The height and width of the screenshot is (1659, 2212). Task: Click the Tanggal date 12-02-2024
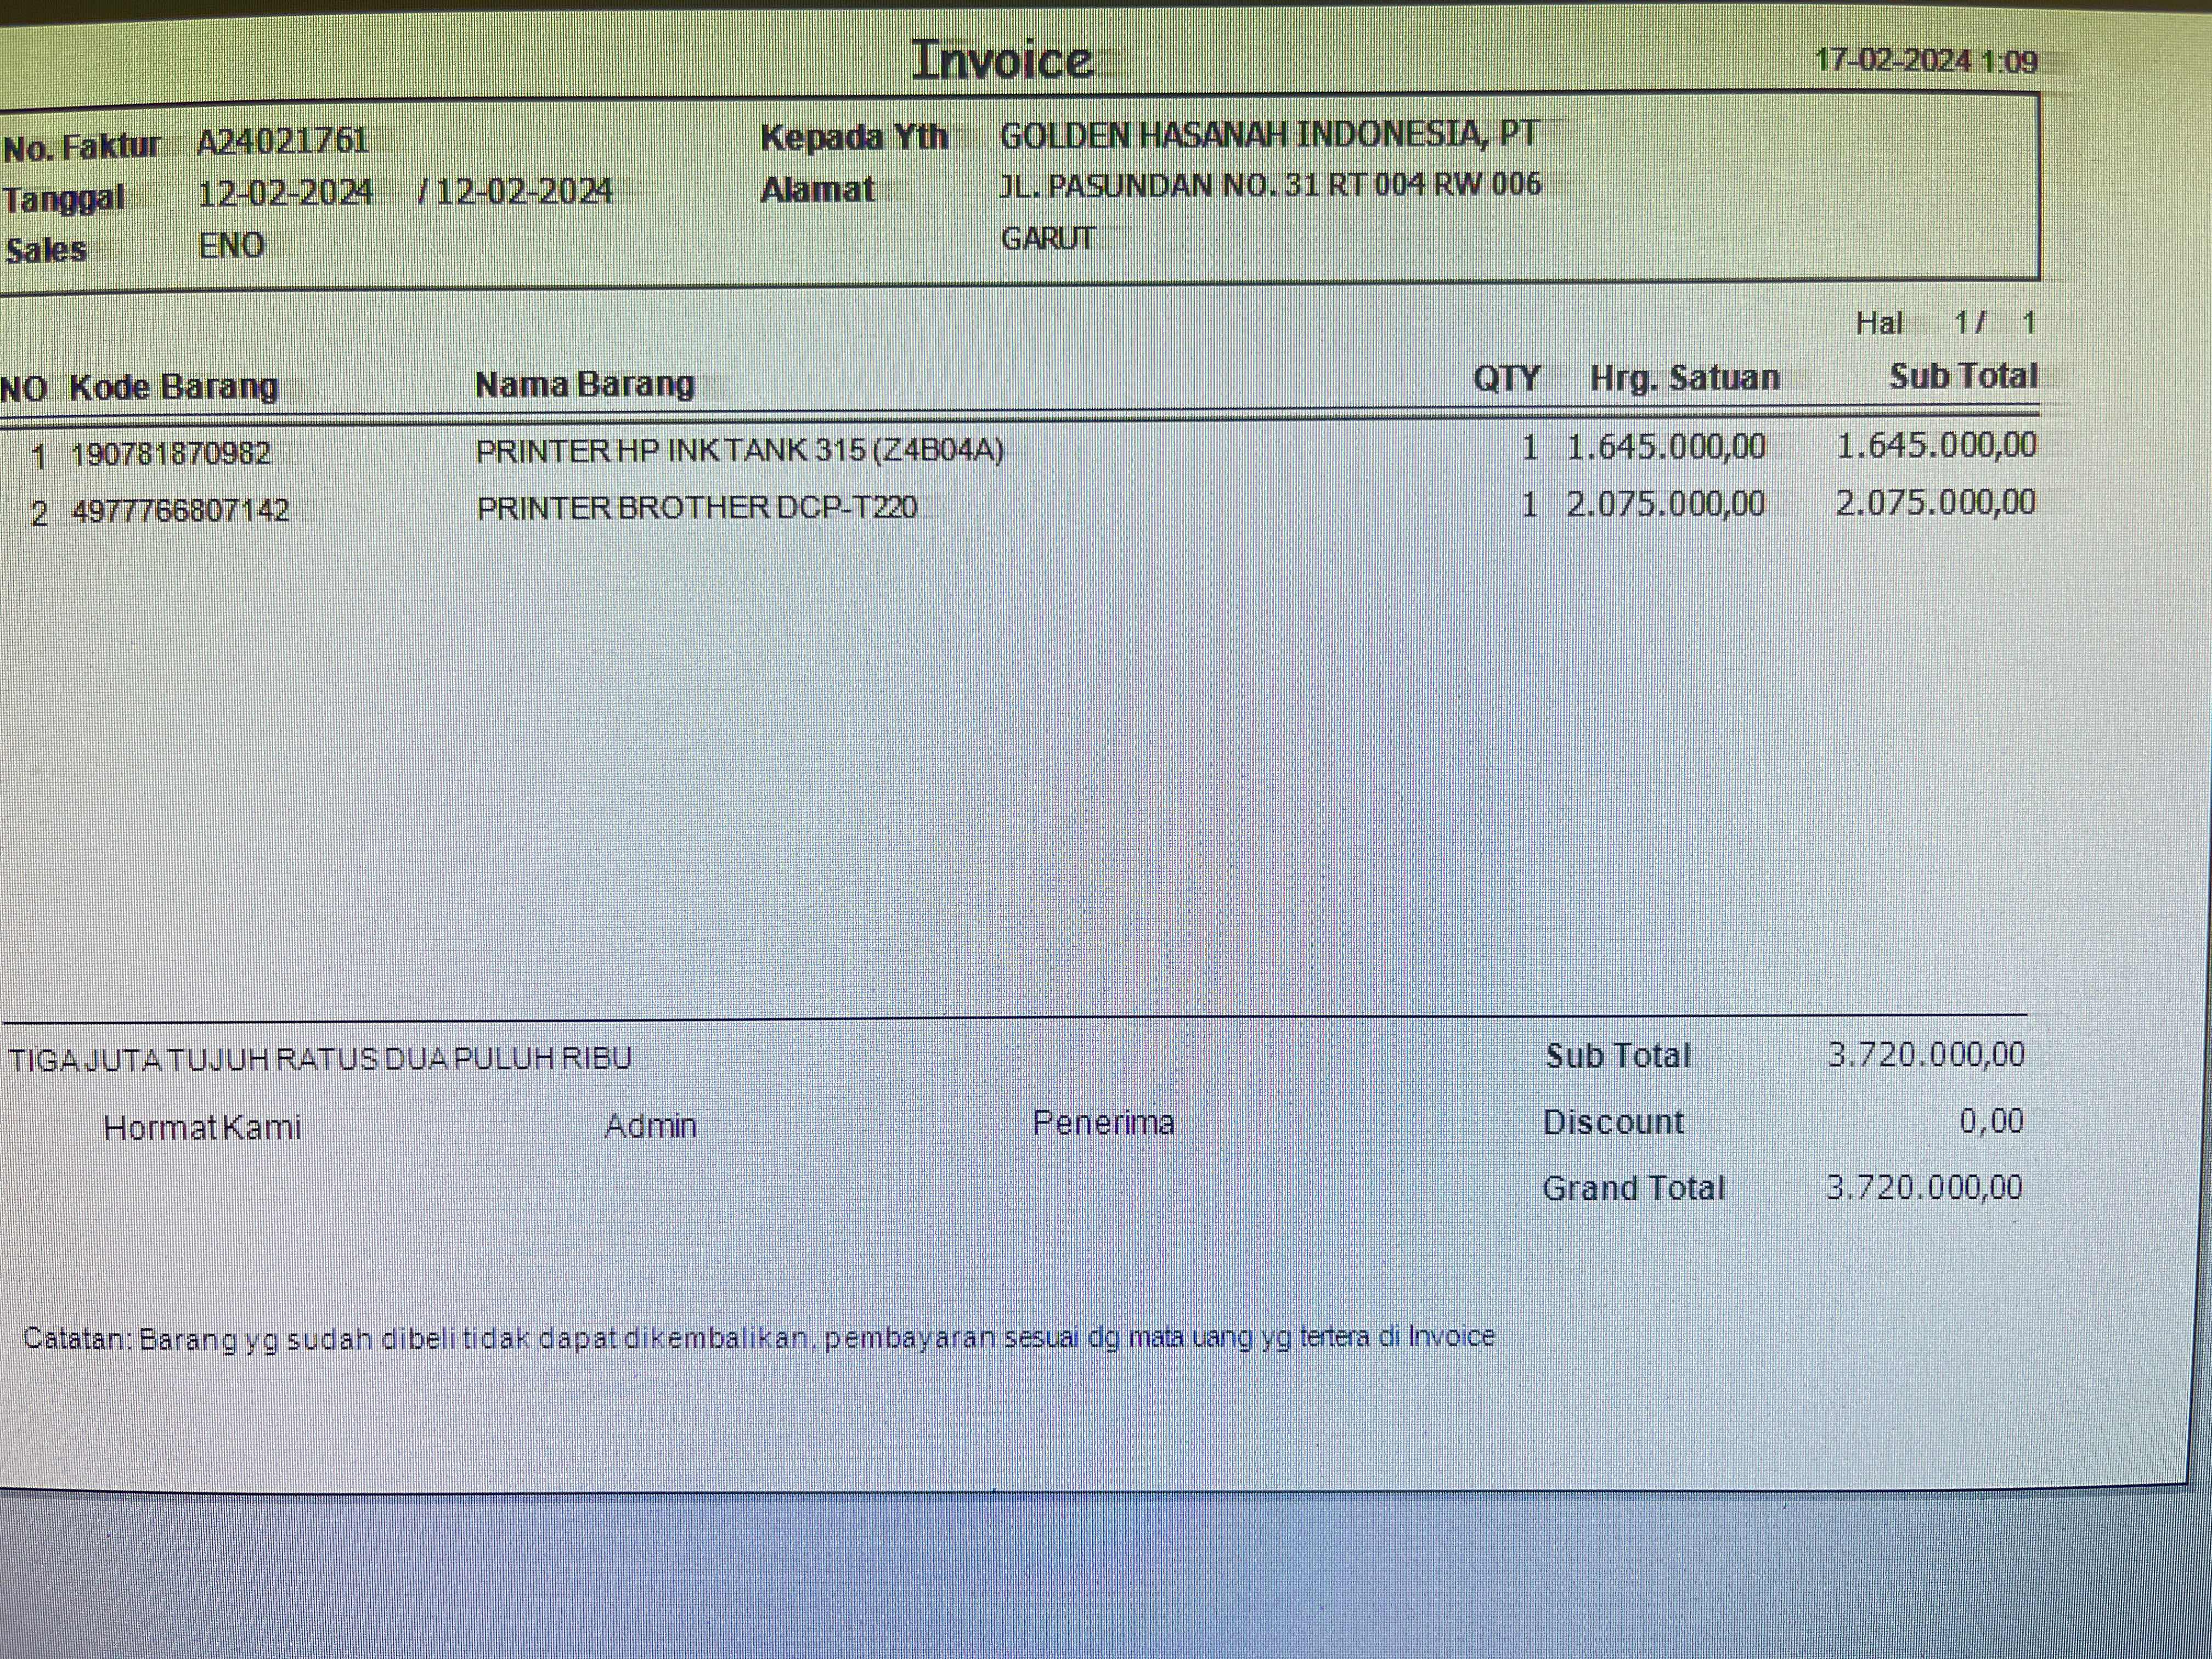point(285,193)
